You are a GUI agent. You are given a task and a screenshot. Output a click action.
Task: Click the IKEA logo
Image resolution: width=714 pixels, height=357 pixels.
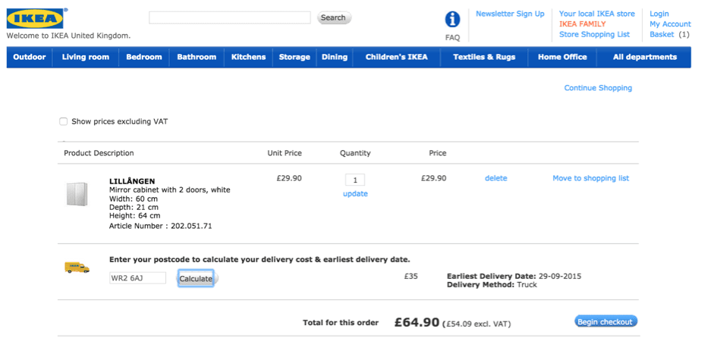coord(35,18)
